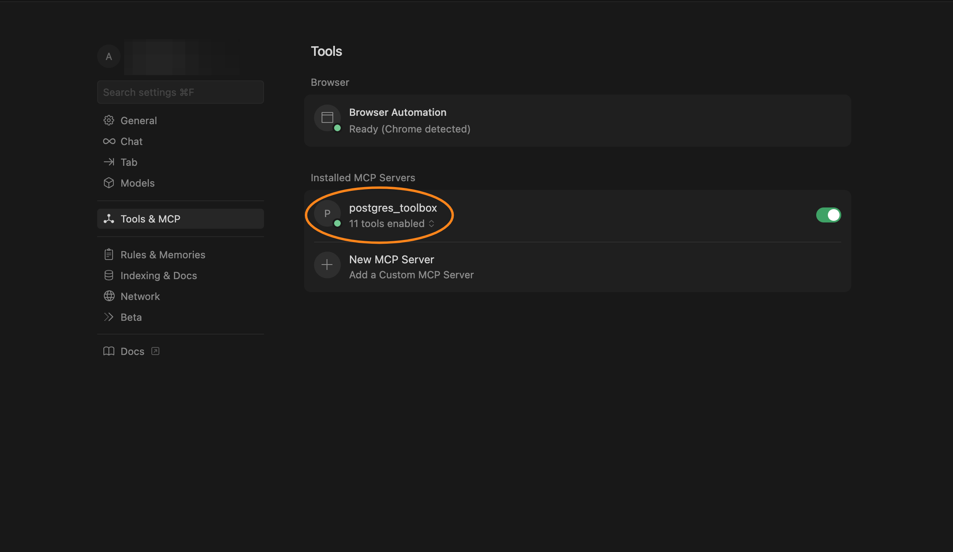Expand the 11 tools enabled list

[431, 224]
